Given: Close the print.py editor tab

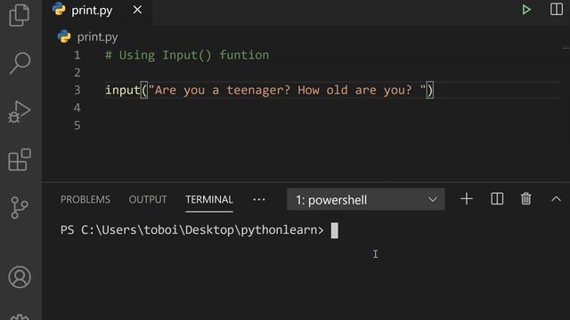Looking at the screenshot, I should tap(137, 10).
